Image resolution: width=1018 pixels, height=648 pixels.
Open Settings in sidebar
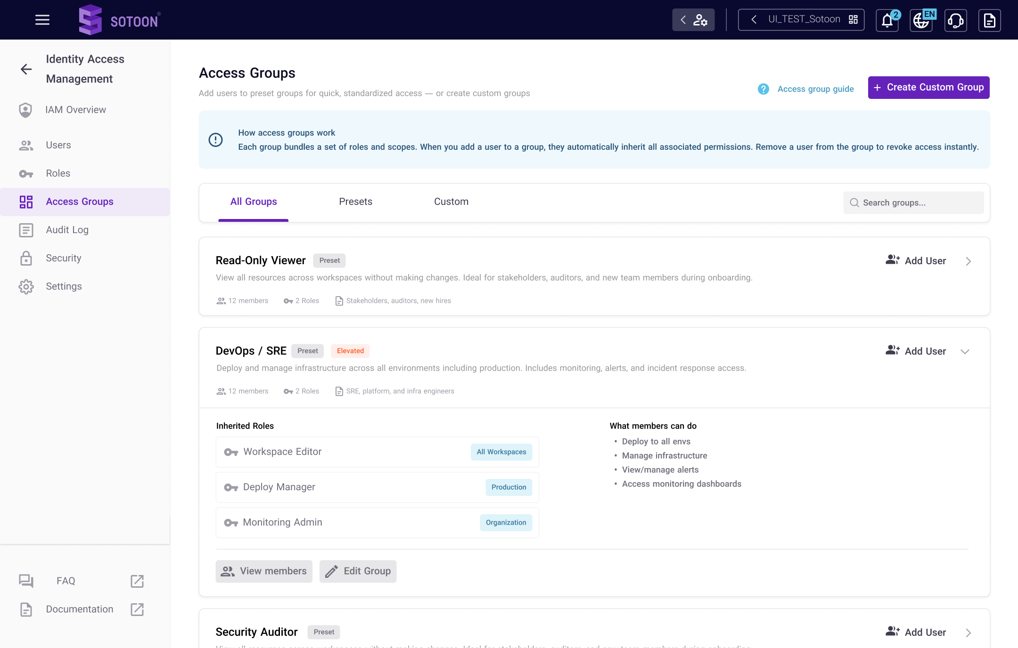coord(85,286)
